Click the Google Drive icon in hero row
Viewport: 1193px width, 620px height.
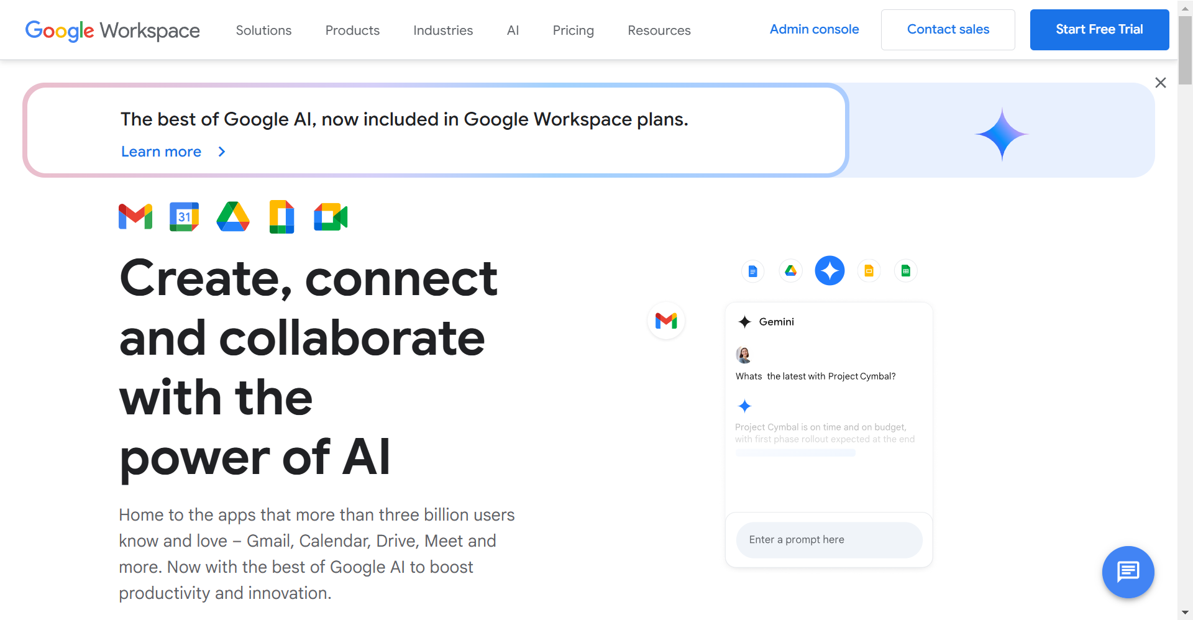(x=233, y=217)
